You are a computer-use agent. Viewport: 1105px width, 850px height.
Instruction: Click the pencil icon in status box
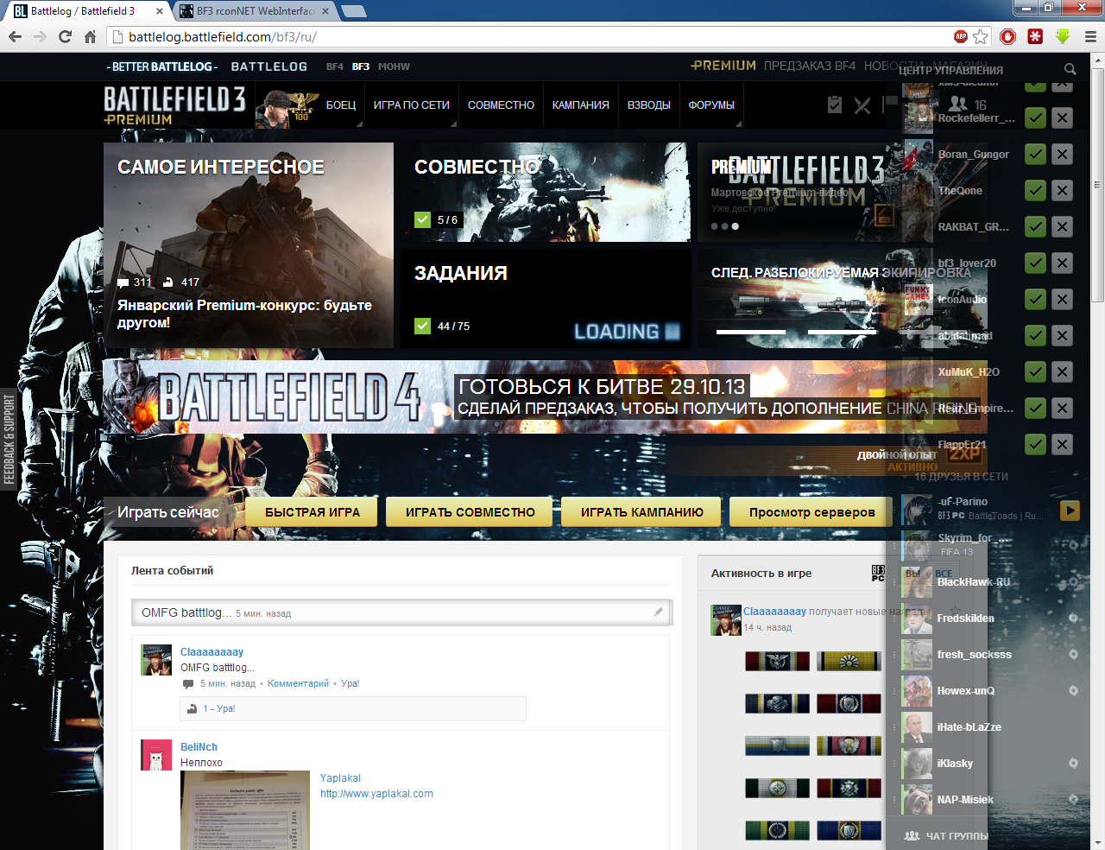tap(658, 612)
